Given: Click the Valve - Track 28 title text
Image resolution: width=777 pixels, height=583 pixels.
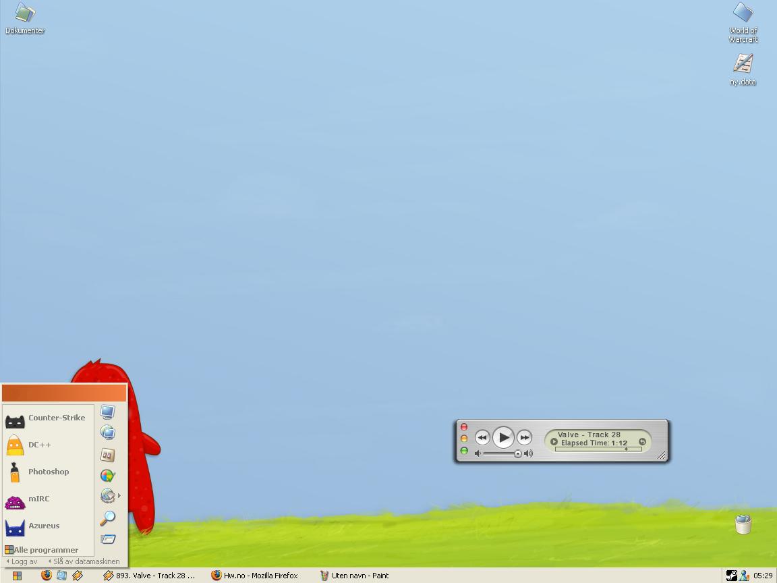Looking at the screenshot, I should [x=589, y=435].
